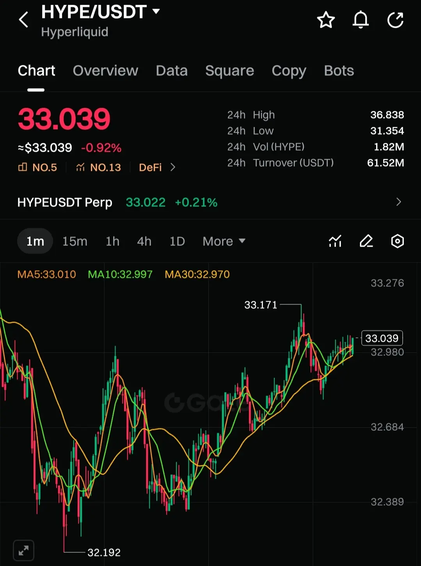Screen dimensions: 421x566
Task: Open chart settings hexagon icon
Action: 397,241
